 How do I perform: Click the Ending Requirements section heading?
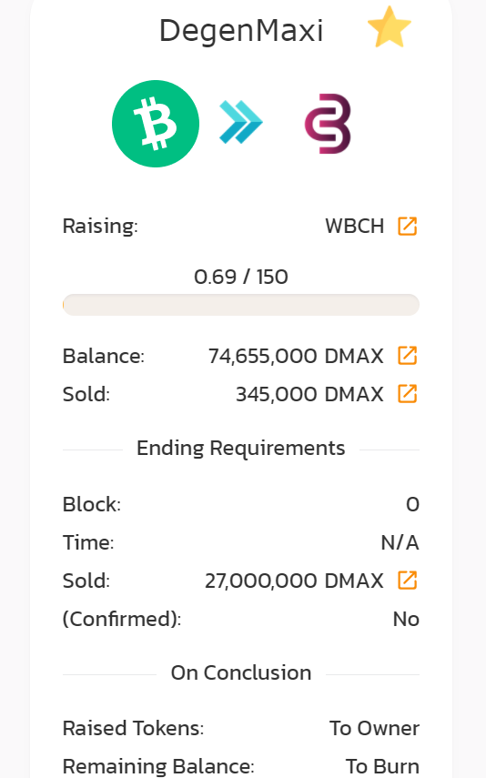click(241, 448)
